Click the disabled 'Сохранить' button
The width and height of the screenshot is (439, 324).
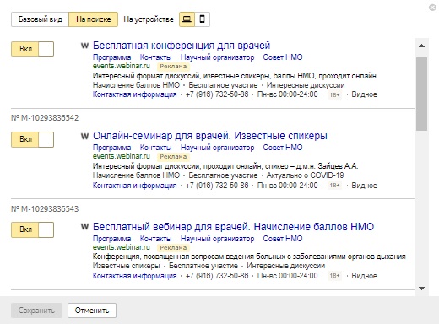click(36, 310)
